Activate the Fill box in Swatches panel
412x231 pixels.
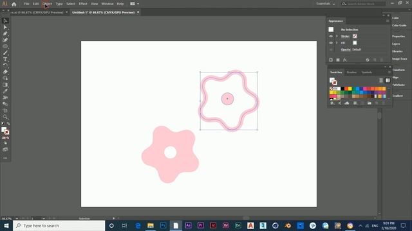click(332, 80)
